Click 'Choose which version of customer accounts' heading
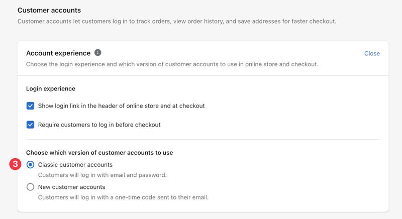 pos(103,152)
